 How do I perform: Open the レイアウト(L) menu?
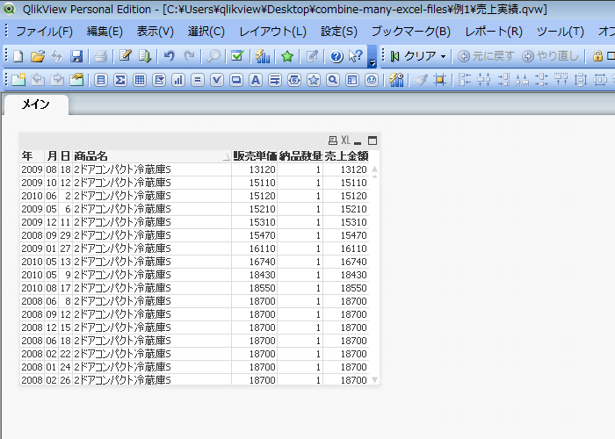tap(272, 32)
